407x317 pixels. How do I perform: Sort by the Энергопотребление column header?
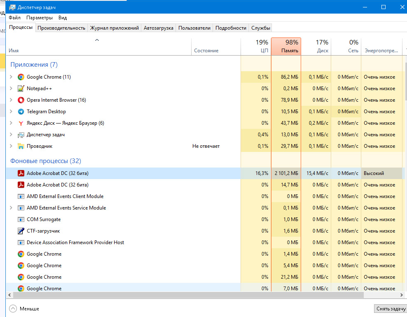pos(381,47)
